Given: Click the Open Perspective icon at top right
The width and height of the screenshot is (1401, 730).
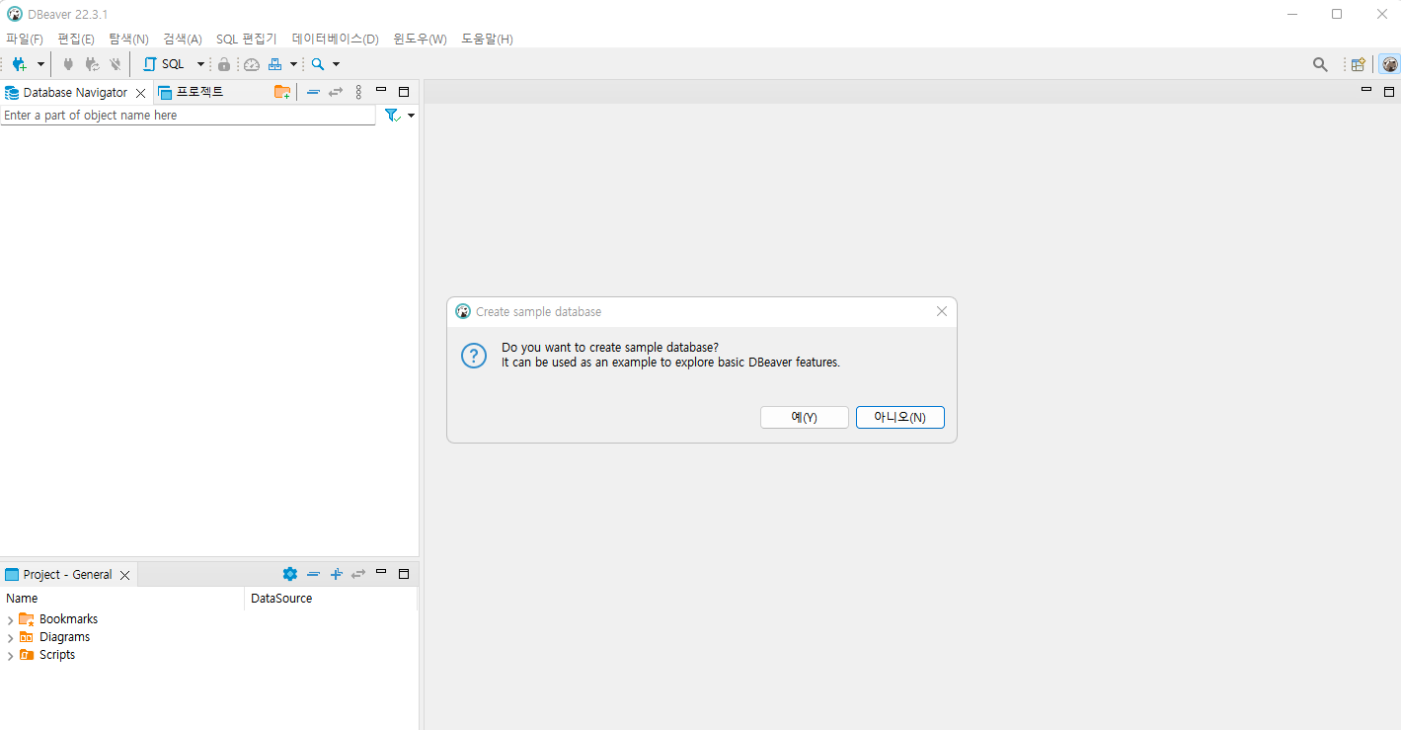Looking at the screenshot, I should click(x=1359, y=64).
